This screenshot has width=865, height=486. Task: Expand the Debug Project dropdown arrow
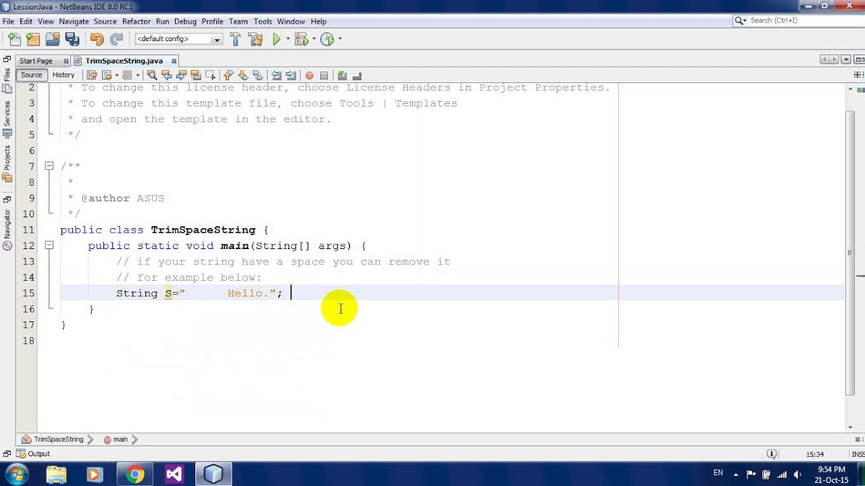(x=313, y=39)
